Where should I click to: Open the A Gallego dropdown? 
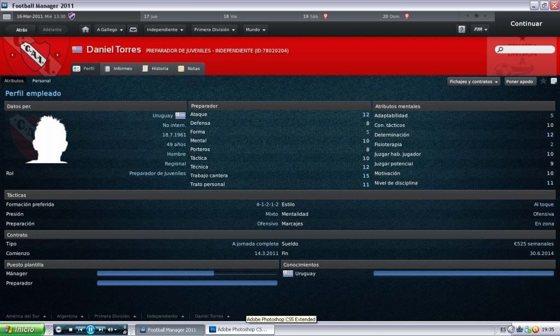coord(109,30)
